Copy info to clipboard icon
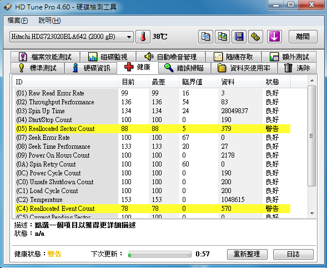The height and width of the screenshot is (268, 327). pos(205,37)
